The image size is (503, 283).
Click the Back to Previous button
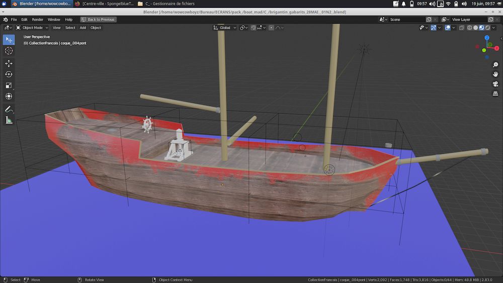(x=98, y=20)
